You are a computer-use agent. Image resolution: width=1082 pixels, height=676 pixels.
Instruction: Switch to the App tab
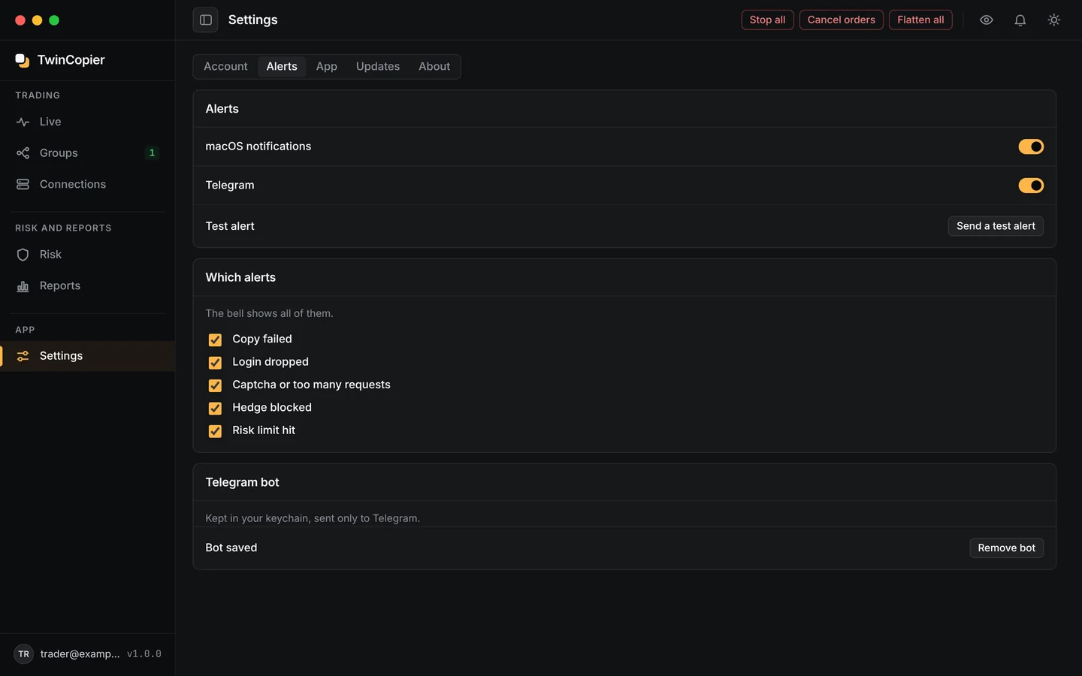coord(326,67)
